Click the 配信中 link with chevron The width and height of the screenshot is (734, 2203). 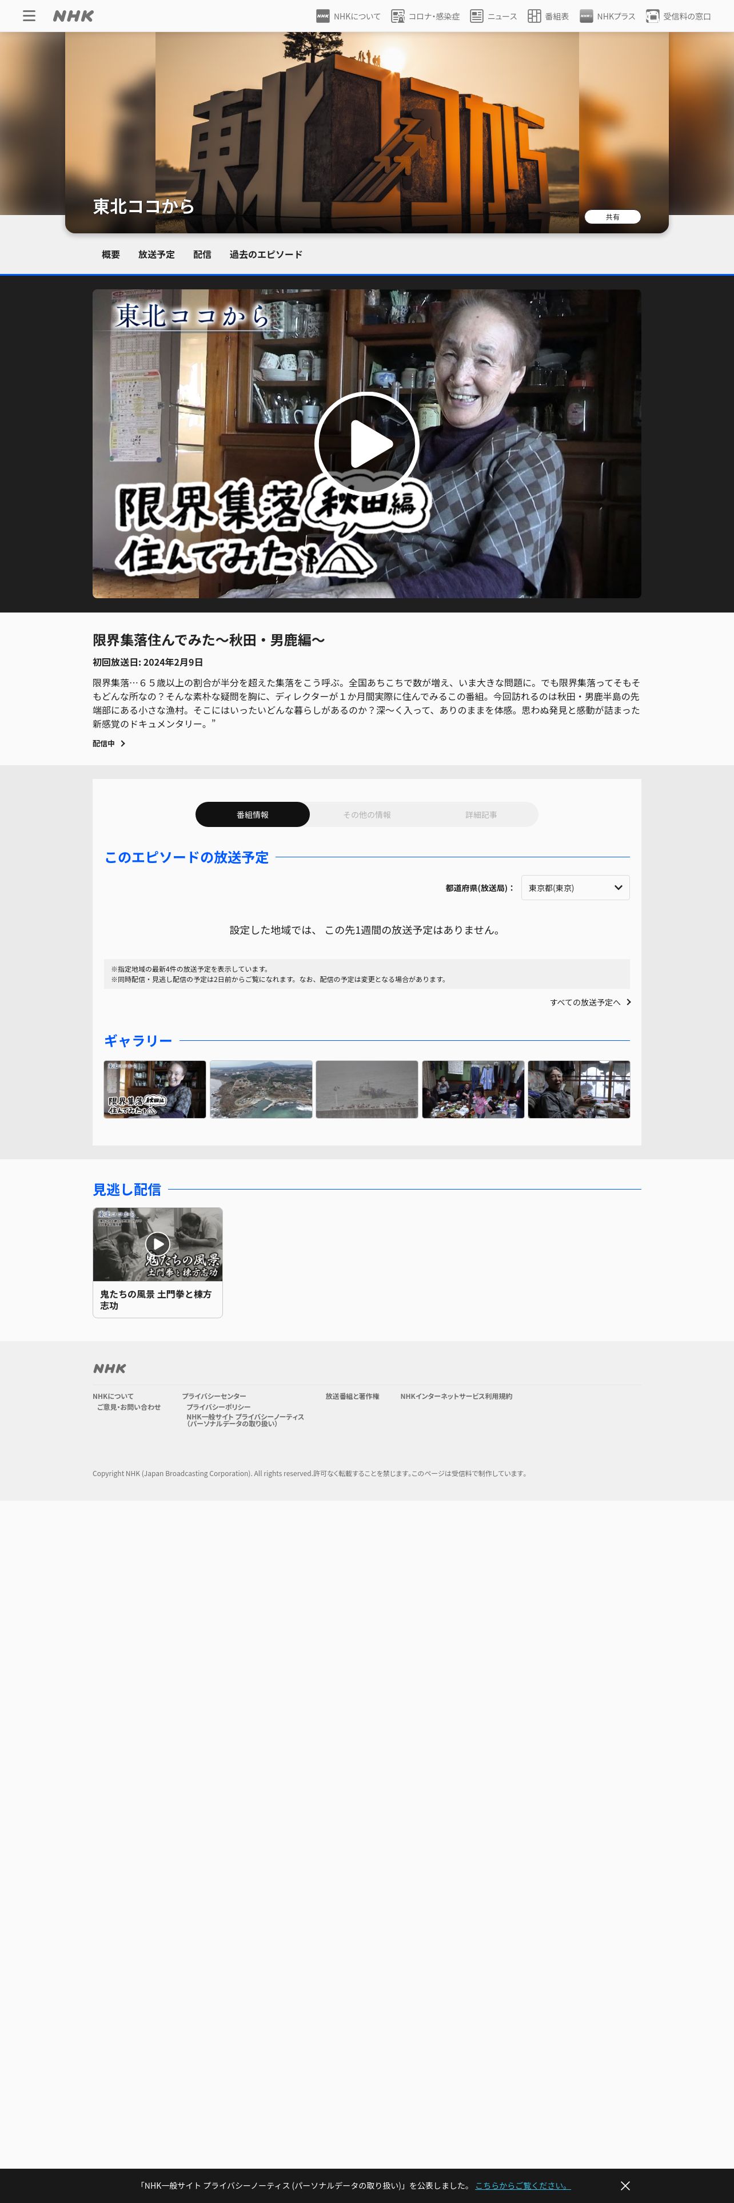point(109,744)
